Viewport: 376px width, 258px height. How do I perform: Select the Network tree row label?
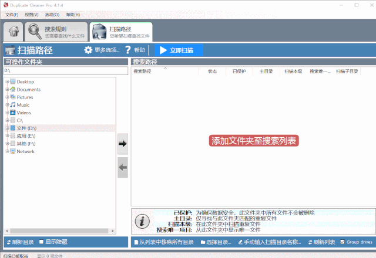click(26, 151)
